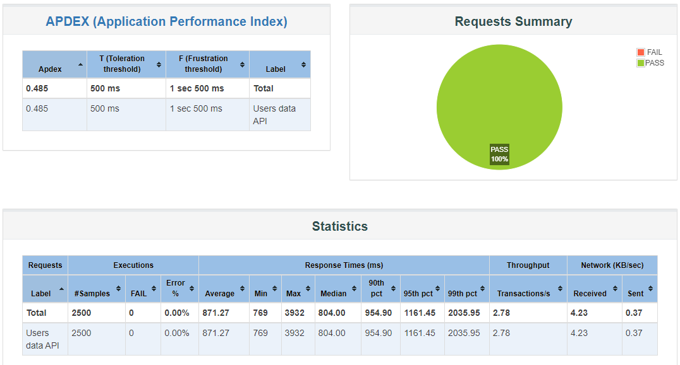Toggle FAIL series in the chart legend

[656, 52]
